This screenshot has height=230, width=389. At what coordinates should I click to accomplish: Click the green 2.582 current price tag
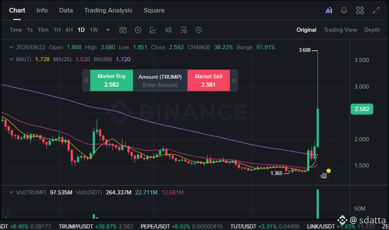[x=362, y=109]
